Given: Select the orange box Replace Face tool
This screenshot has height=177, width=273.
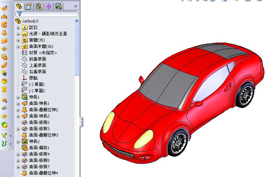Looking at the screenshot, I should click(4, 81).
